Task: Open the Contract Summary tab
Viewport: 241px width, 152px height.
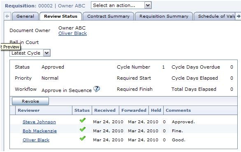Action: pyautogui.click(x=108, y=16)
